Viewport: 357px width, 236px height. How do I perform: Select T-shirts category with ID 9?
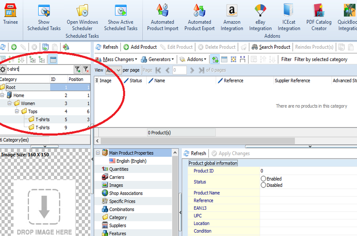45,127
